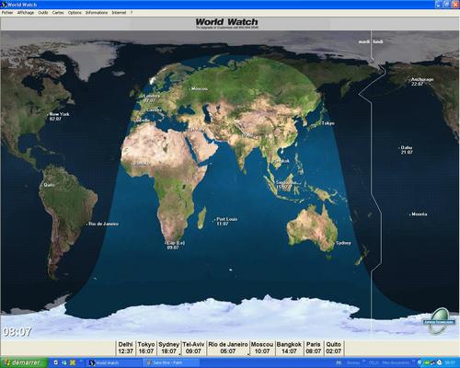The image size is (460, 368).
Task: Select the Sydney 18:07 clock cell
Action: [168, 348]
